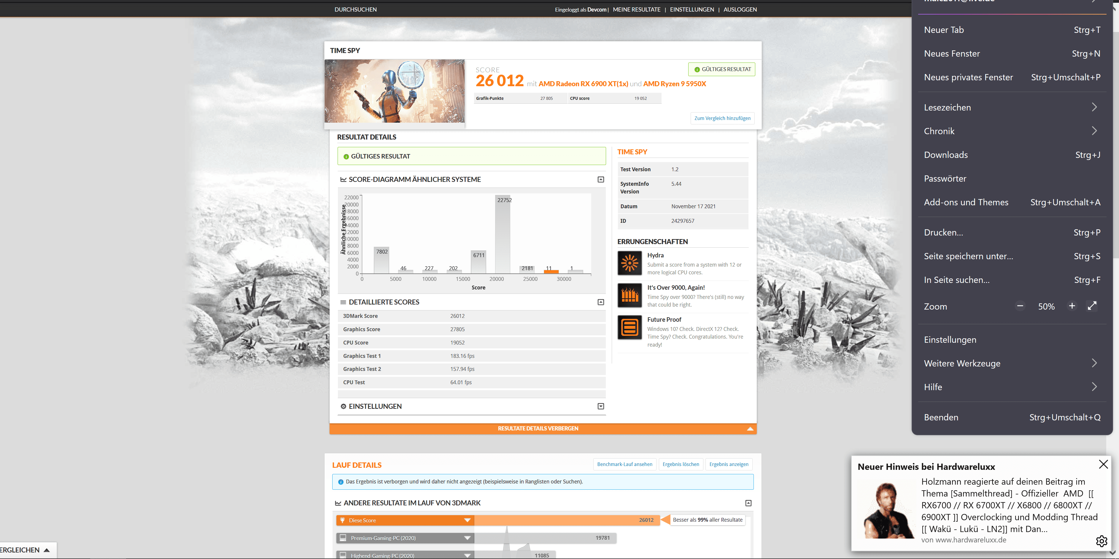This screenshot has height=559, width=1119.
Task: Click the orange highlighted histogram bar labeled 11
Action: 551,271
